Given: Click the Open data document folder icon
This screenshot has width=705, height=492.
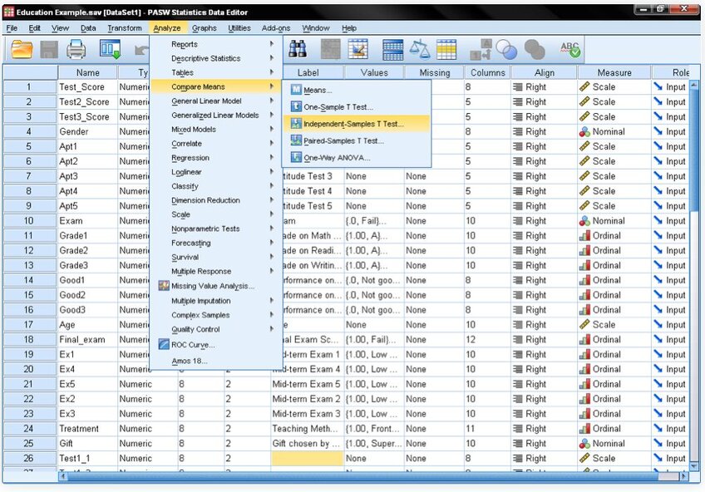Looking at the screenshot, I should tap(22, 50).
